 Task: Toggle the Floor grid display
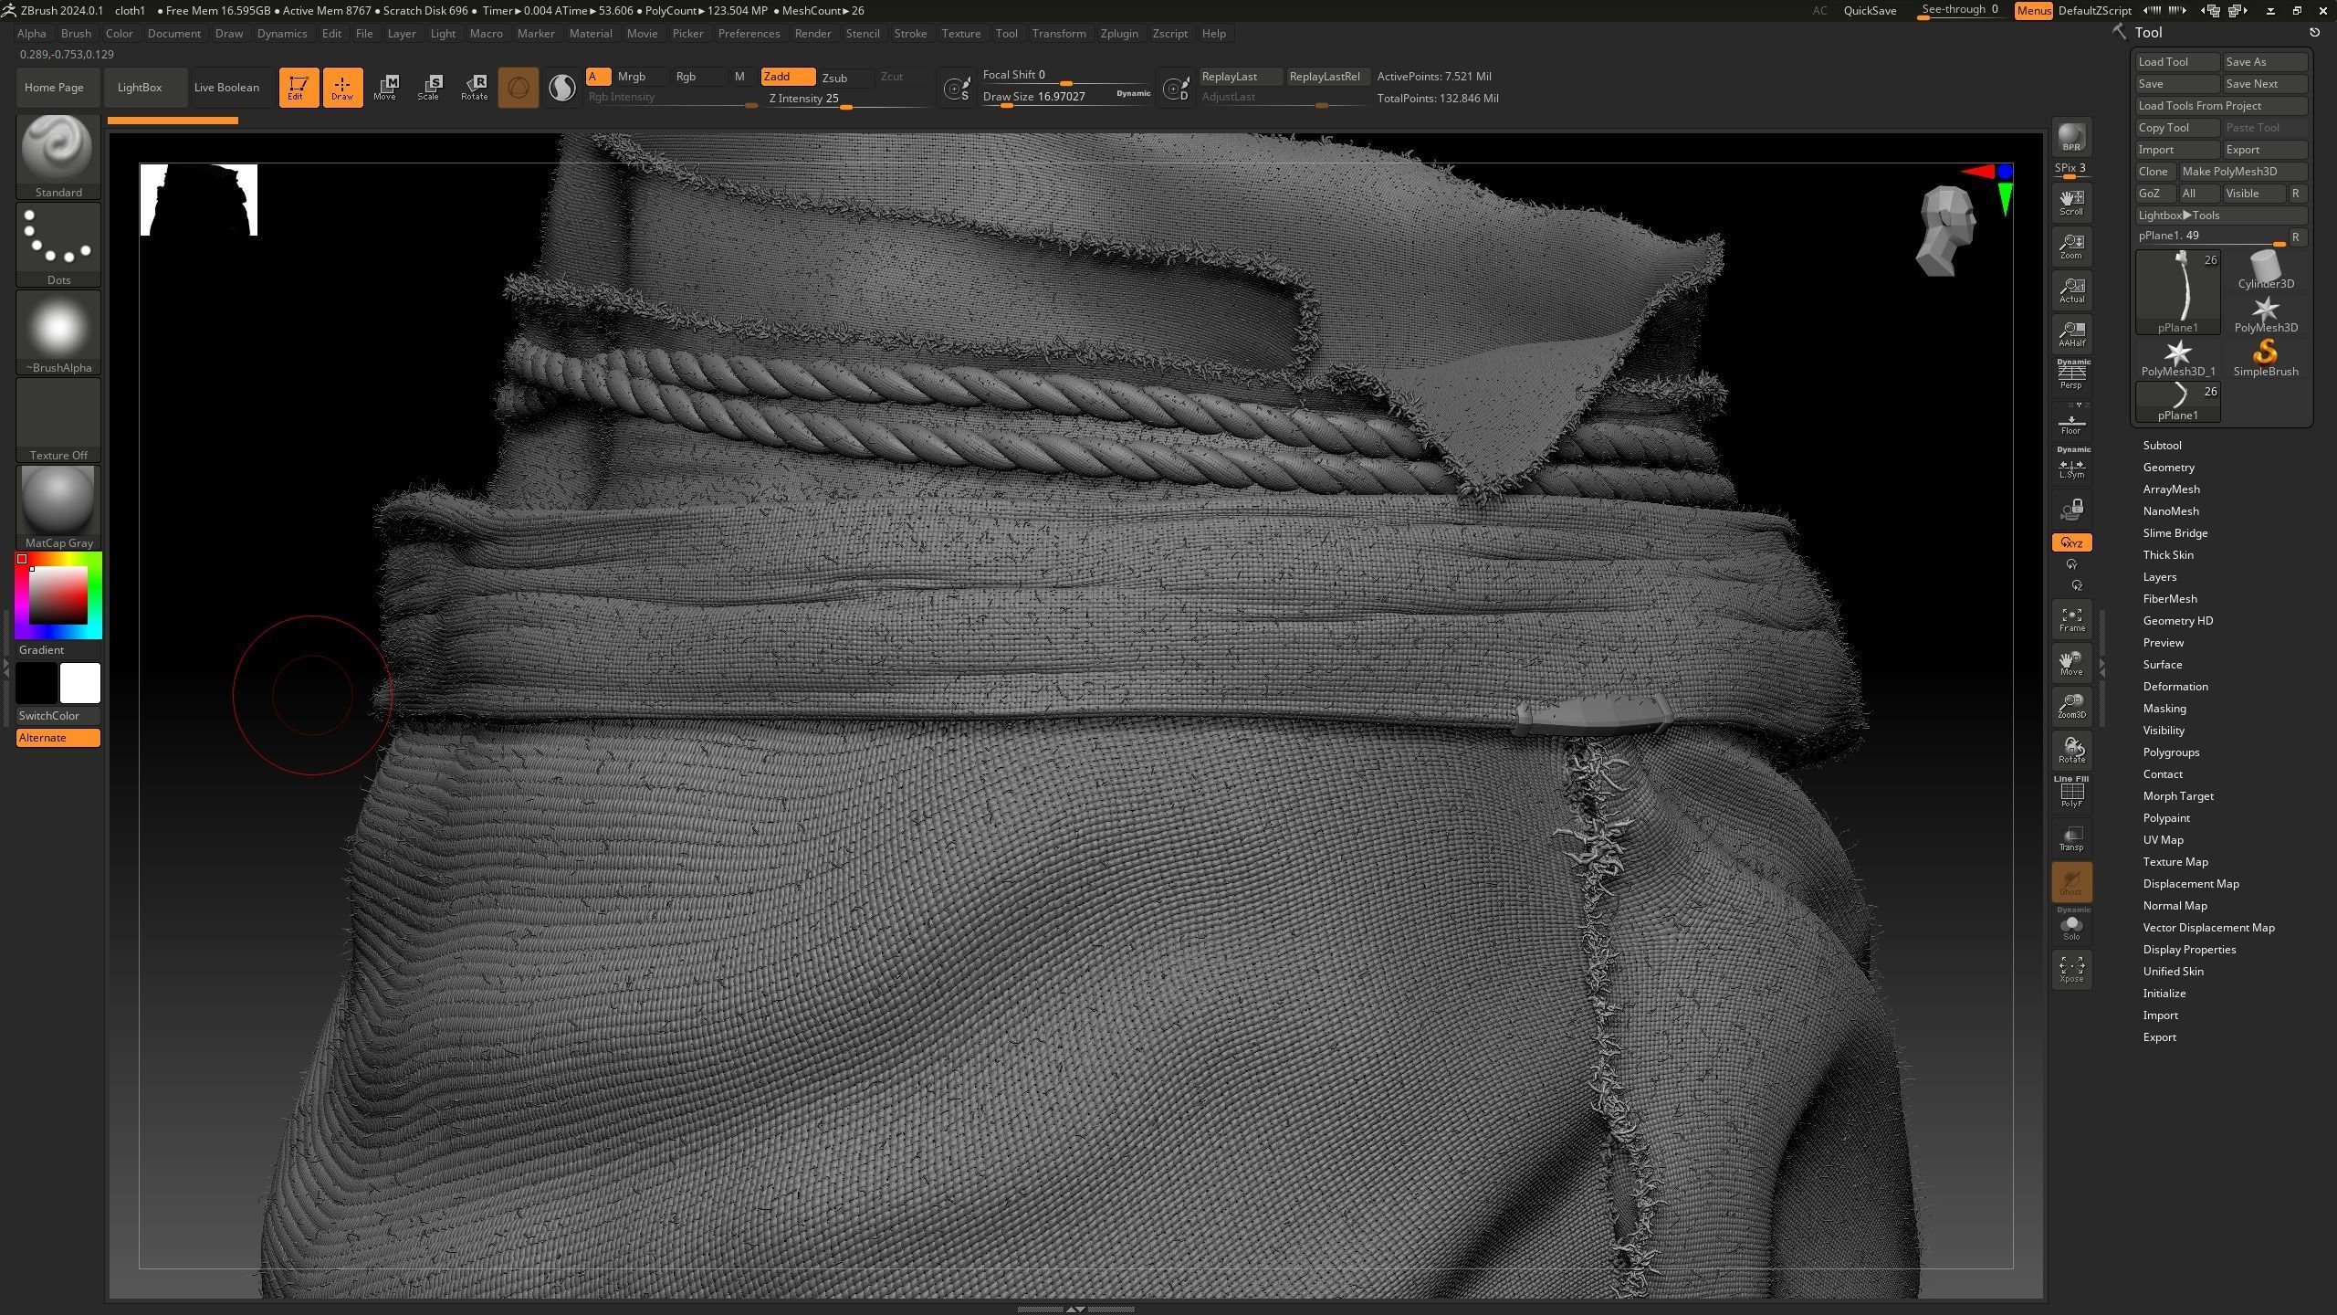[2071, 425]
